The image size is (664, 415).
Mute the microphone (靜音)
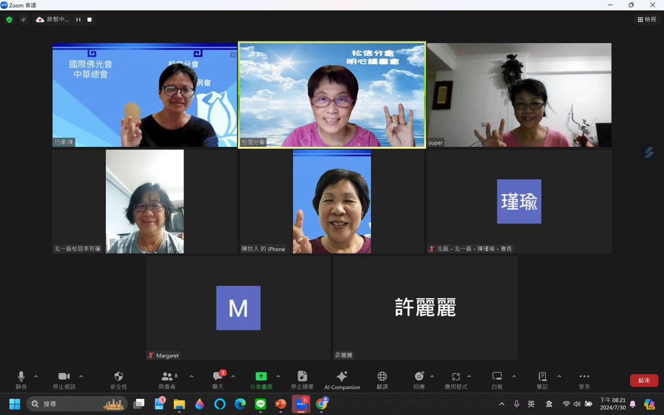[x=21, y=380]
